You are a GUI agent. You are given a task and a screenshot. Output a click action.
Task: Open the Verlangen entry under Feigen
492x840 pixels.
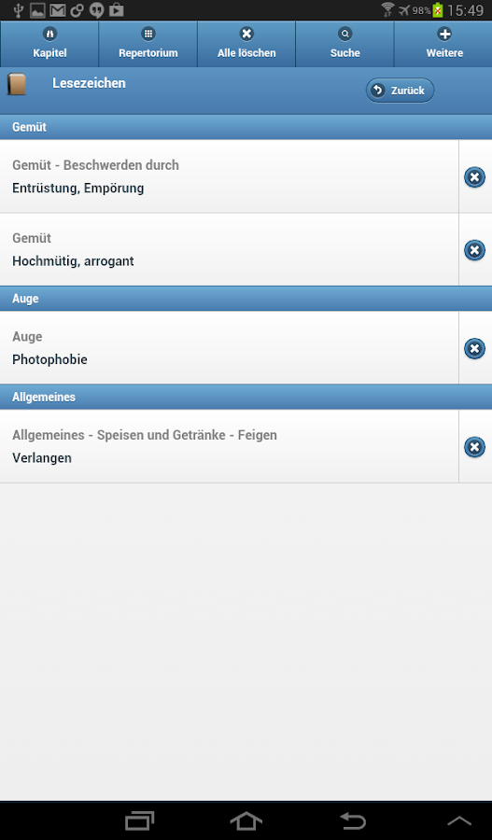tap(230, 447)
